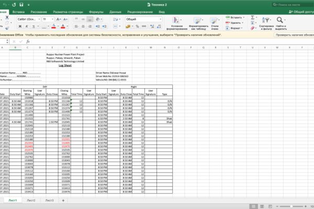Align cell text to middle
Image resolution: width=314 pixels, height=209 pixels.
pyautogui.click(x=83, y=19)
